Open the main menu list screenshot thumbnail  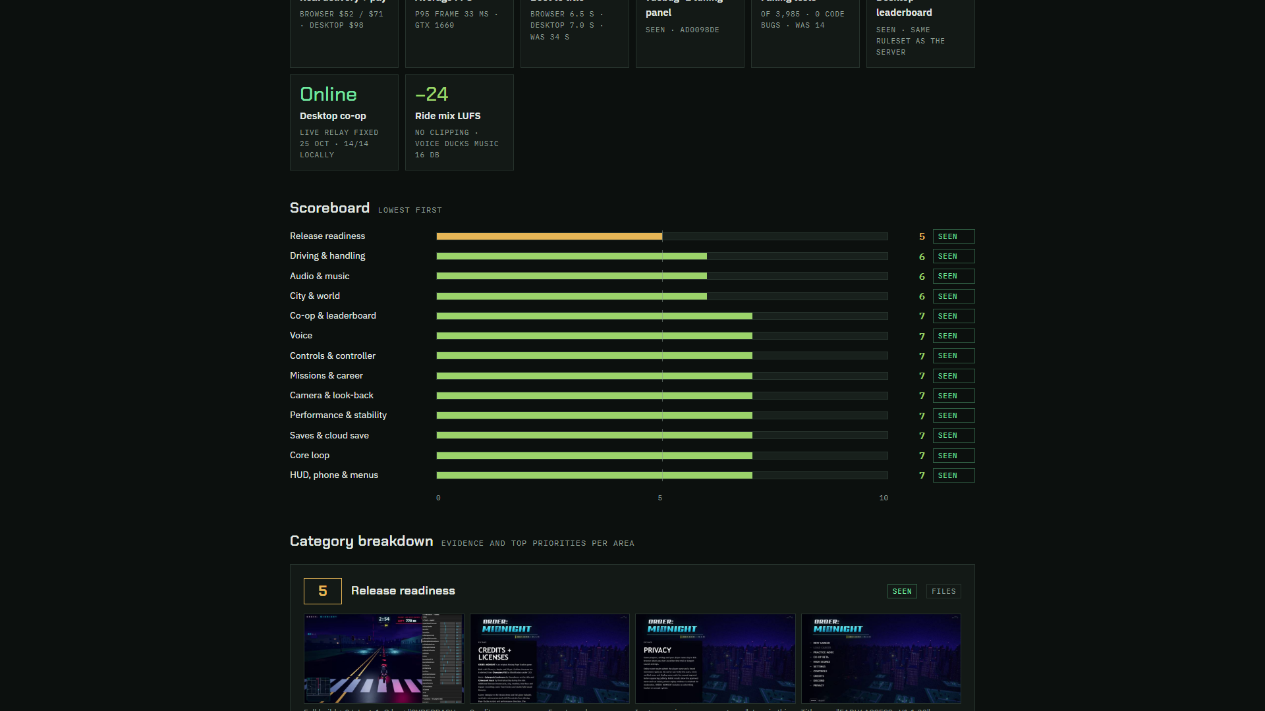881,659
